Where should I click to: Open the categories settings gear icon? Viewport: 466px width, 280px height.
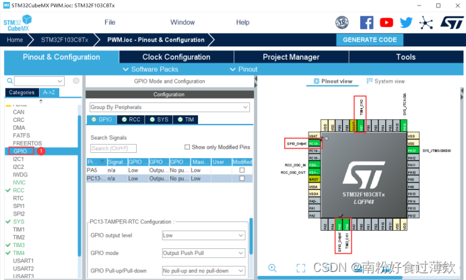tap(76, 81)
